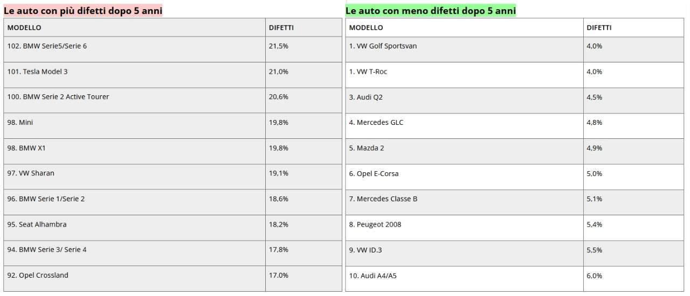Select the Mercedes GLC row
Viewport: 690px width, 296px height.
coord(376,123)
